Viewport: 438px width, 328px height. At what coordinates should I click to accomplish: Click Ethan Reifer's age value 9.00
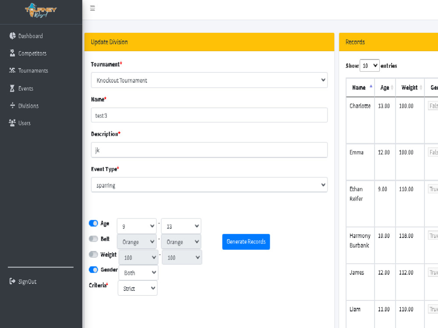tap(382, 189)
